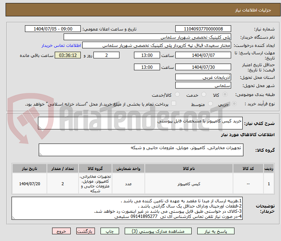
Task: Click the announcement date field 1404/07/05 - 09:00
Action: (53, 29)
